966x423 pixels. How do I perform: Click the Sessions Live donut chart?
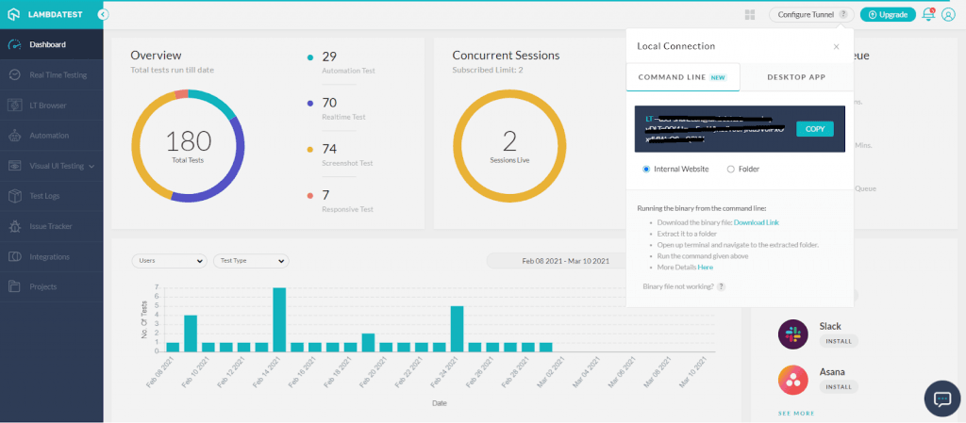509,146
